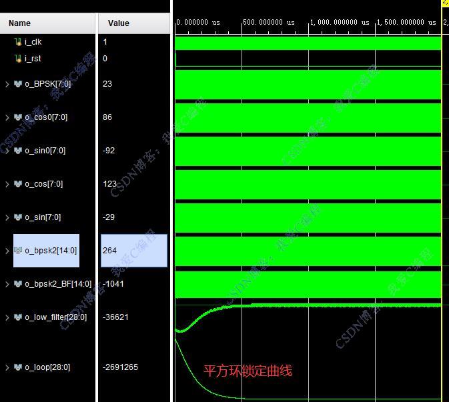Image resolution: width=449 pixels, height=402 pixels.
Task: Expand the o_low_filter[28:0] bus
Action: 7,317
